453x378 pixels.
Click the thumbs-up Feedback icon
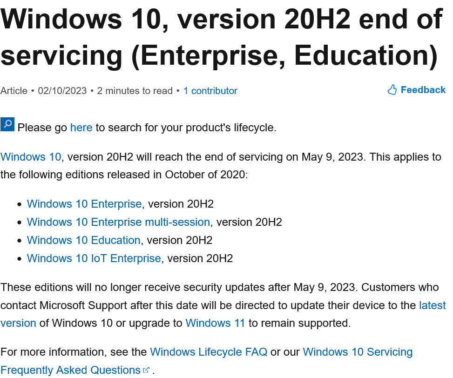(x=392, y=90)
